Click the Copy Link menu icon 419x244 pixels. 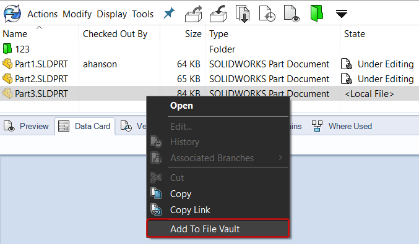pos(156,209)
